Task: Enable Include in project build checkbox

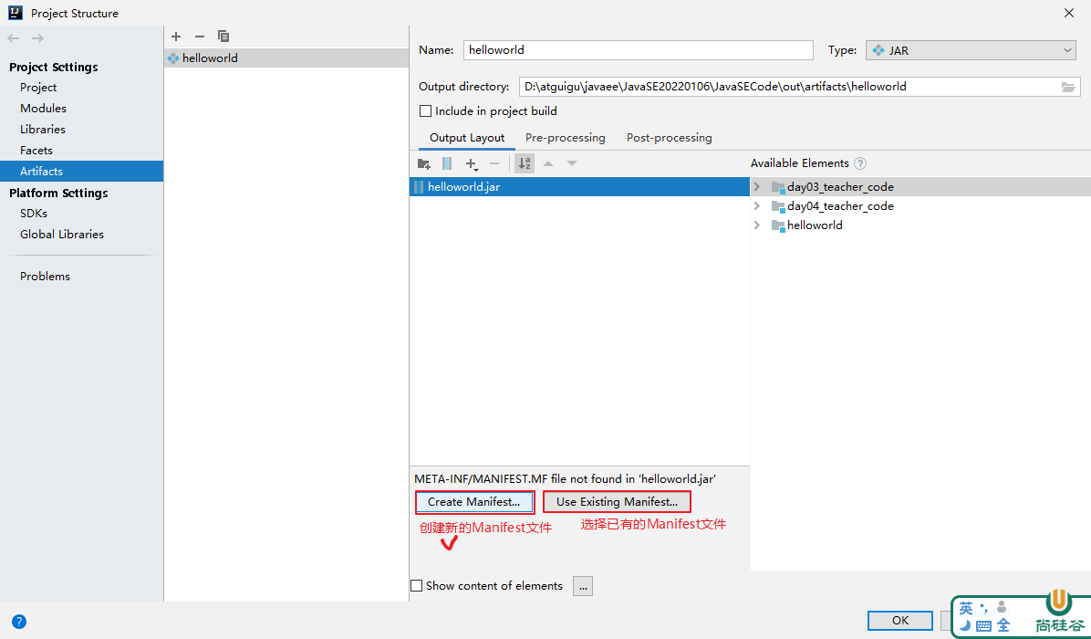Action: coord(425,111)
